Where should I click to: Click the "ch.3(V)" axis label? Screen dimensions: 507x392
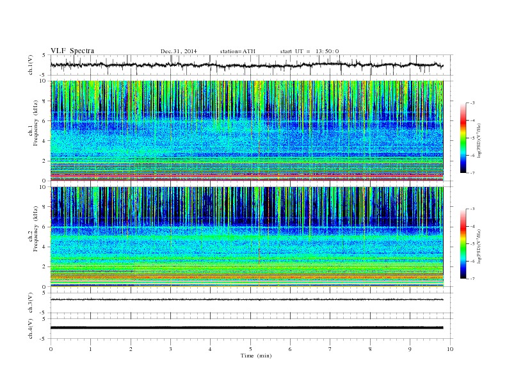31,303
